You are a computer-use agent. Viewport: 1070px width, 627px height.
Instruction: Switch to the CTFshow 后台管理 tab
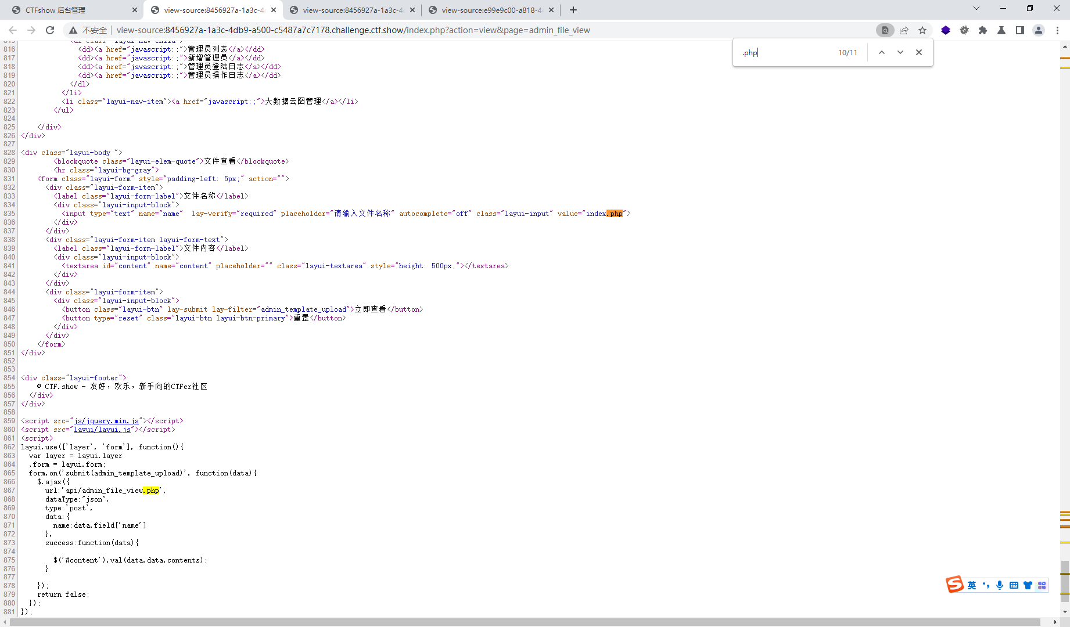[72, 10]
